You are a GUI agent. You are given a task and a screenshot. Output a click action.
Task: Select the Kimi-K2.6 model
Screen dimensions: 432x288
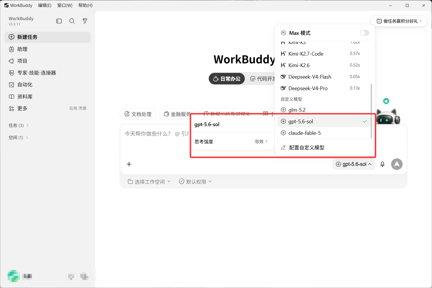tap(324, 65)
